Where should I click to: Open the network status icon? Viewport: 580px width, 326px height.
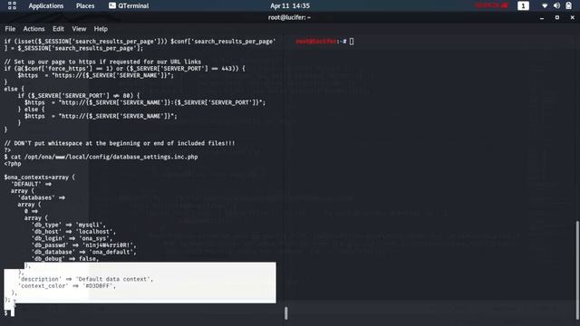545,6
